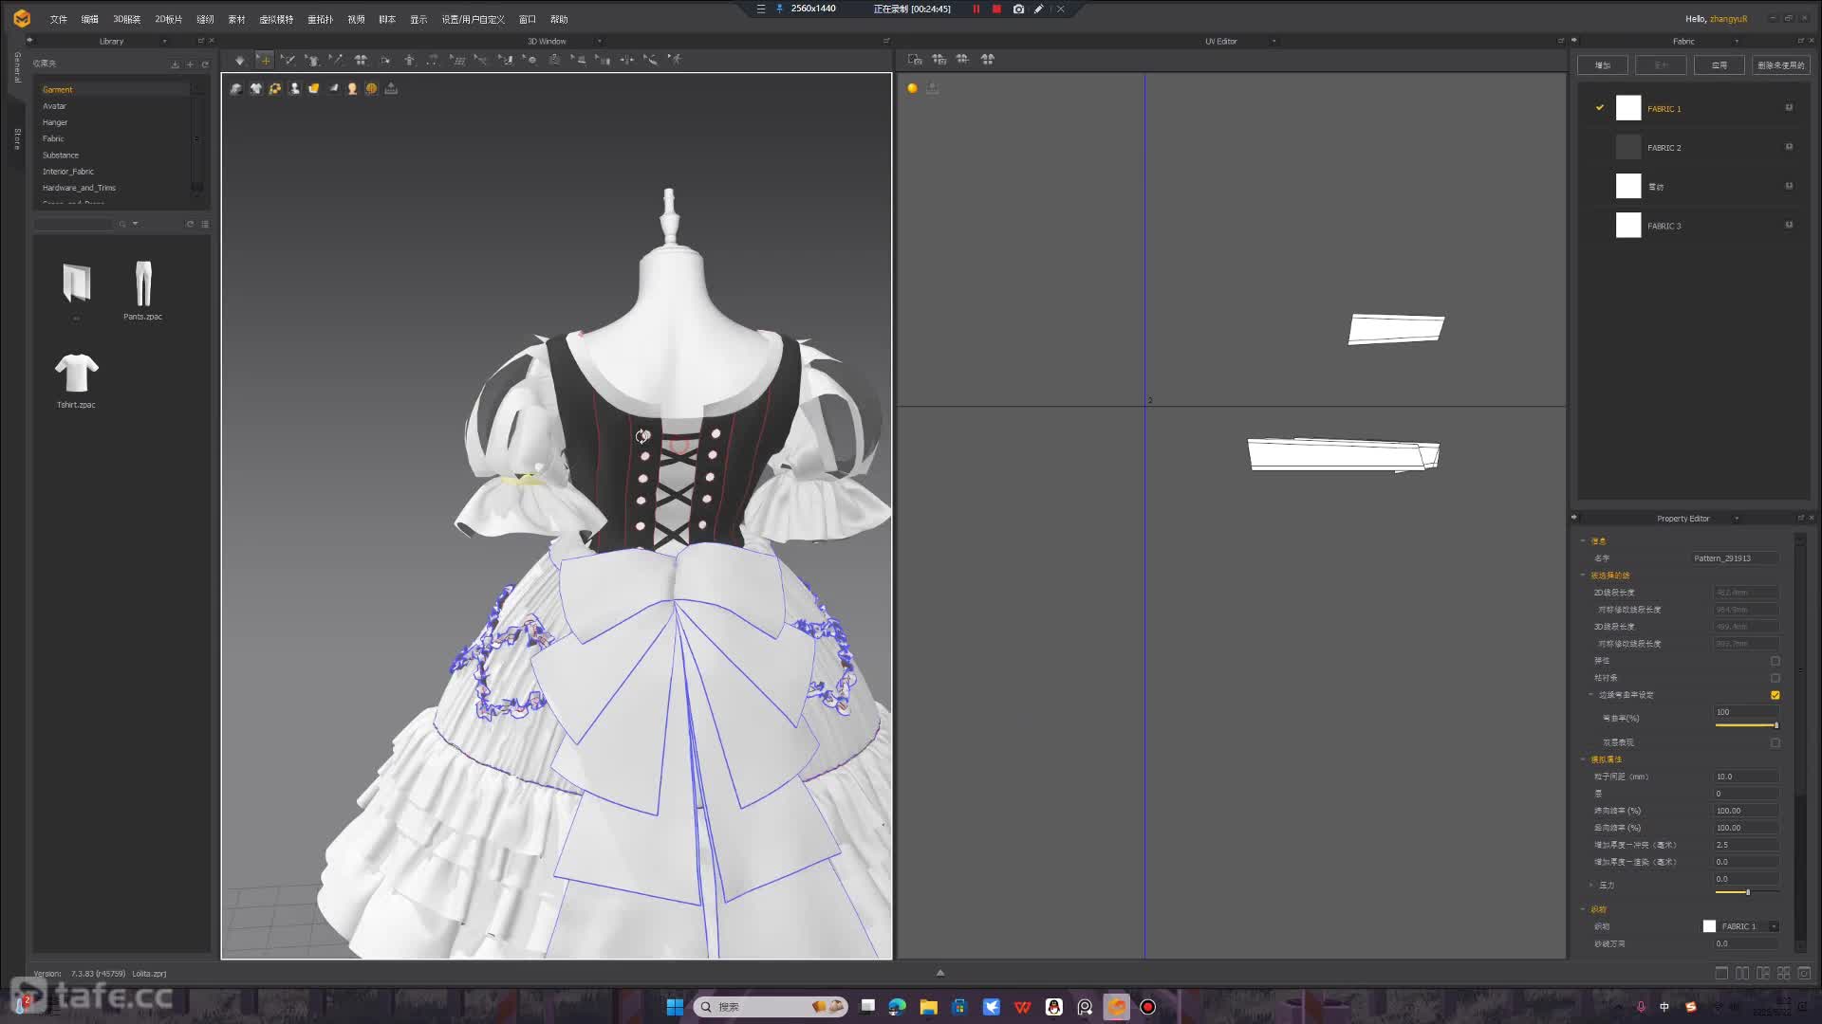
Task: Open the fabric dropdown showing FABRIC 1
Action: click(1775, 926)
